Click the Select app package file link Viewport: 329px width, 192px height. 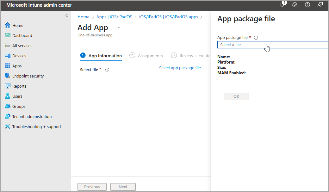coord(180,68)
